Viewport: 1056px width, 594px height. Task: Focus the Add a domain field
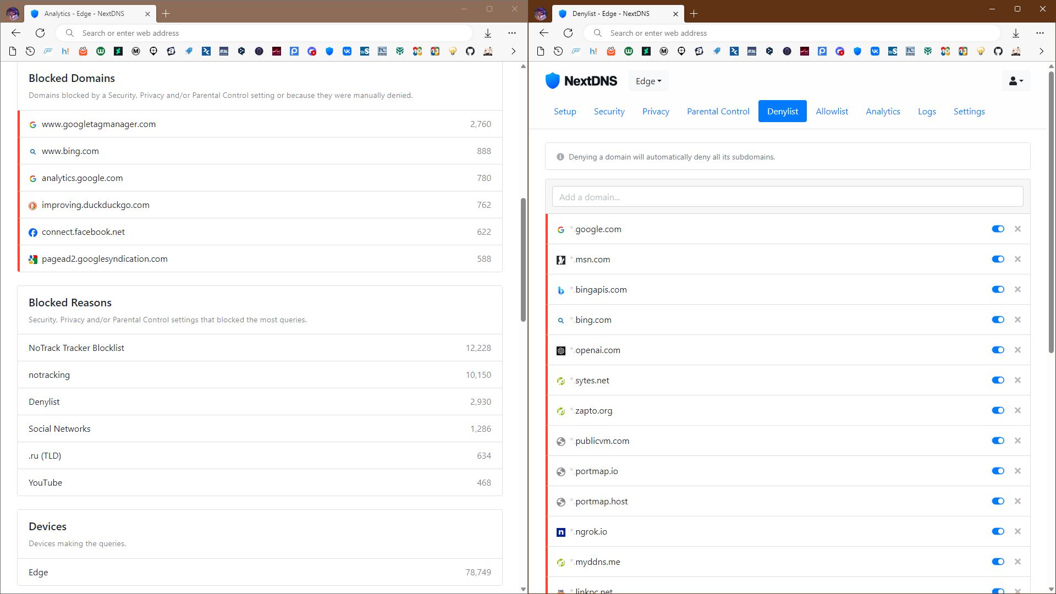tap(787, 197)
